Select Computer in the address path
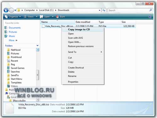This screenshot has height=118, width=157. tap(30, 10)
